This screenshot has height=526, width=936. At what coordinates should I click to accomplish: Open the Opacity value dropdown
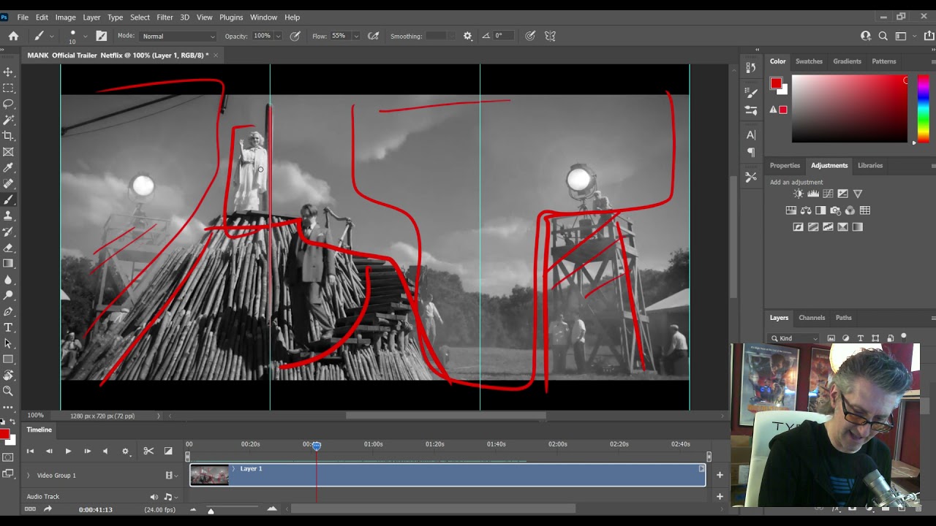[278, 36]
